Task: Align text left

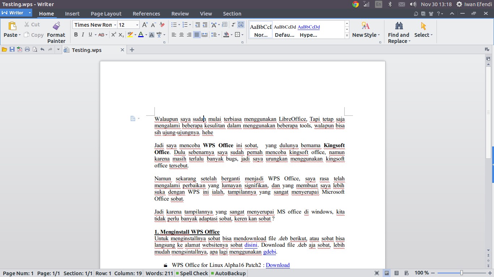Action: [174, 35]
